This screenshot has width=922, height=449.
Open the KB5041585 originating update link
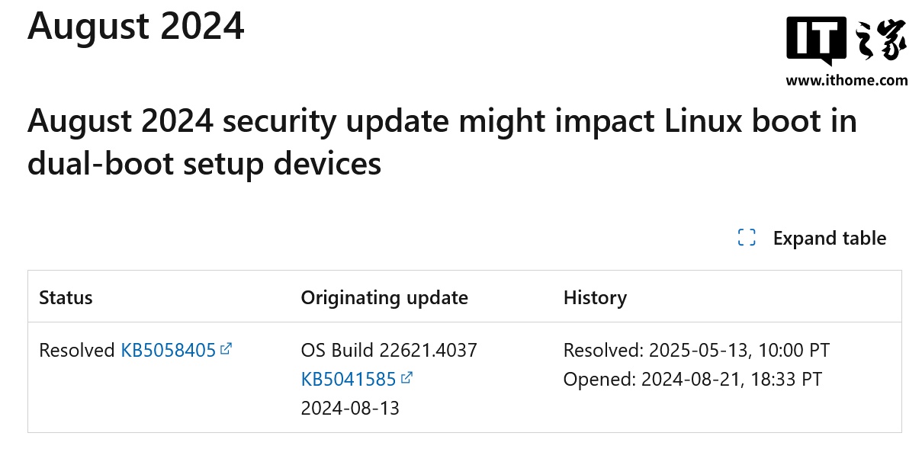click(x=348, y=379)
